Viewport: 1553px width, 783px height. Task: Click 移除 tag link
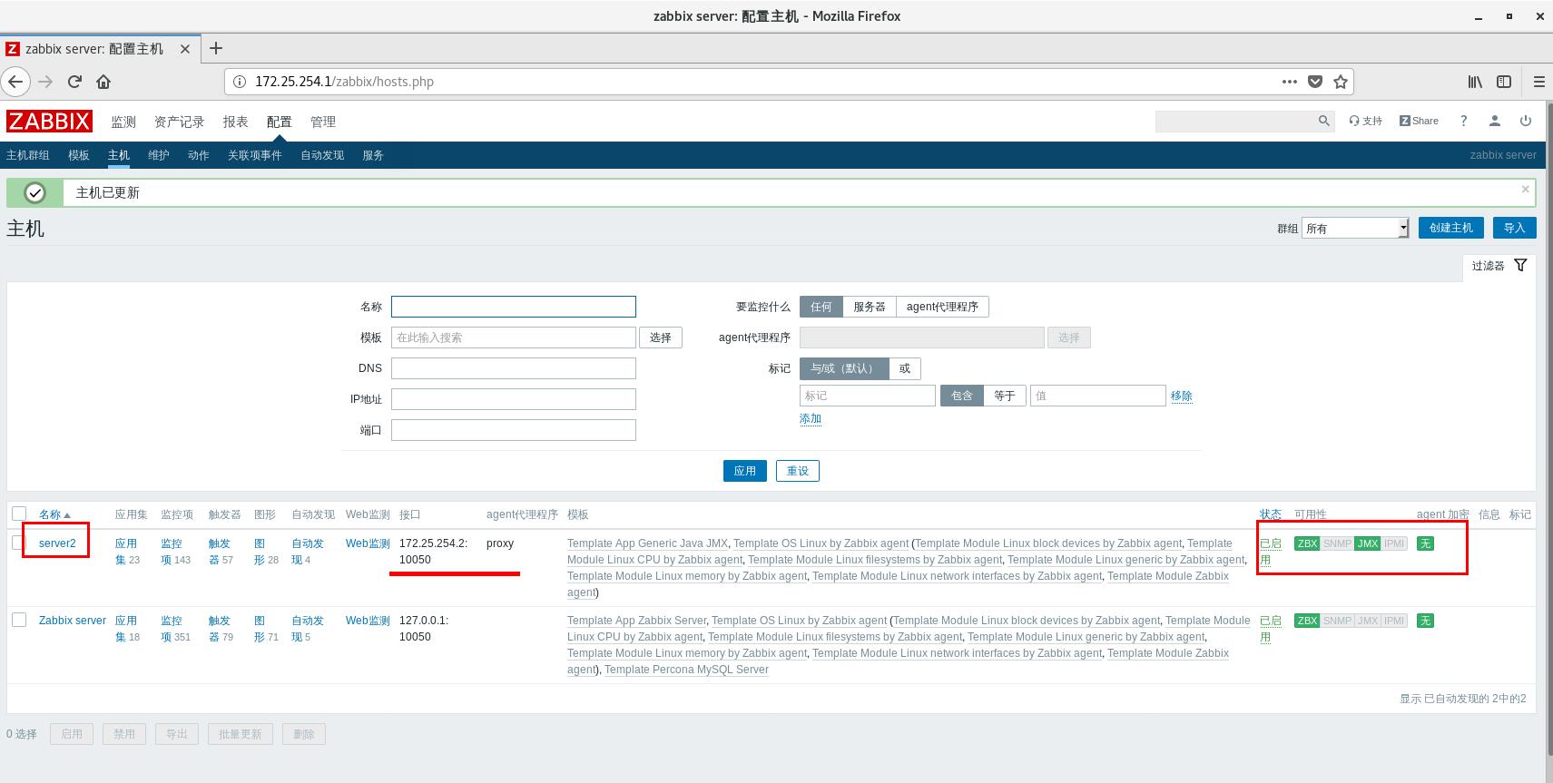(1182, 396)
